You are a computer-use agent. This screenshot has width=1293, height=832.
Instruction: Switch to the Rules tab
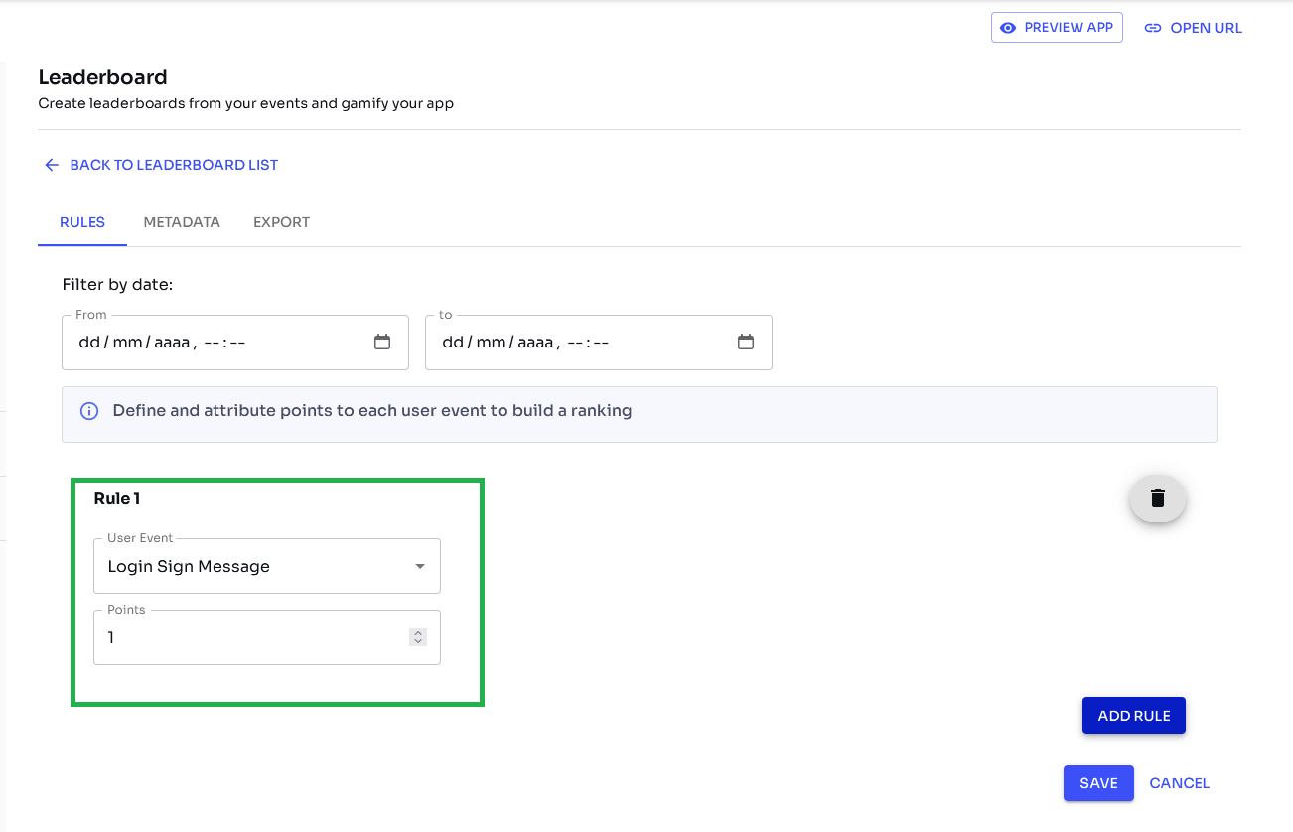coord(82,222)
